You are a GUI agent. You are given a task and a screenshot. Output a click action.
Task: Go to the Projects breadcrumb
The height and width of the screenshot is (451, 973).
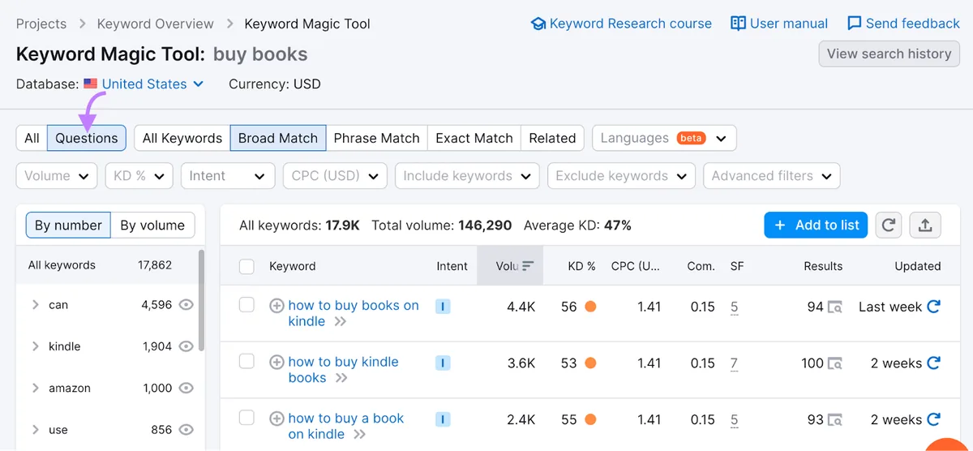(41, 24)
